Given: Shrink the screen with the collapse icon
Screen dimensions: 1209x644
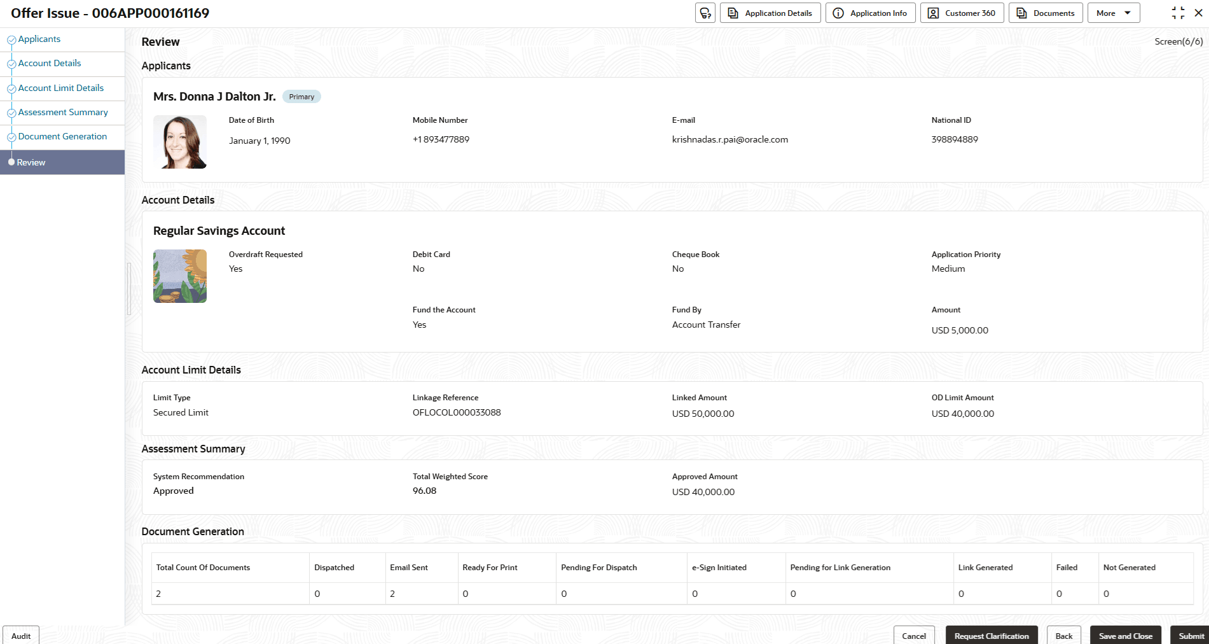Looking at the screenshot, I should coord(1178,13).
